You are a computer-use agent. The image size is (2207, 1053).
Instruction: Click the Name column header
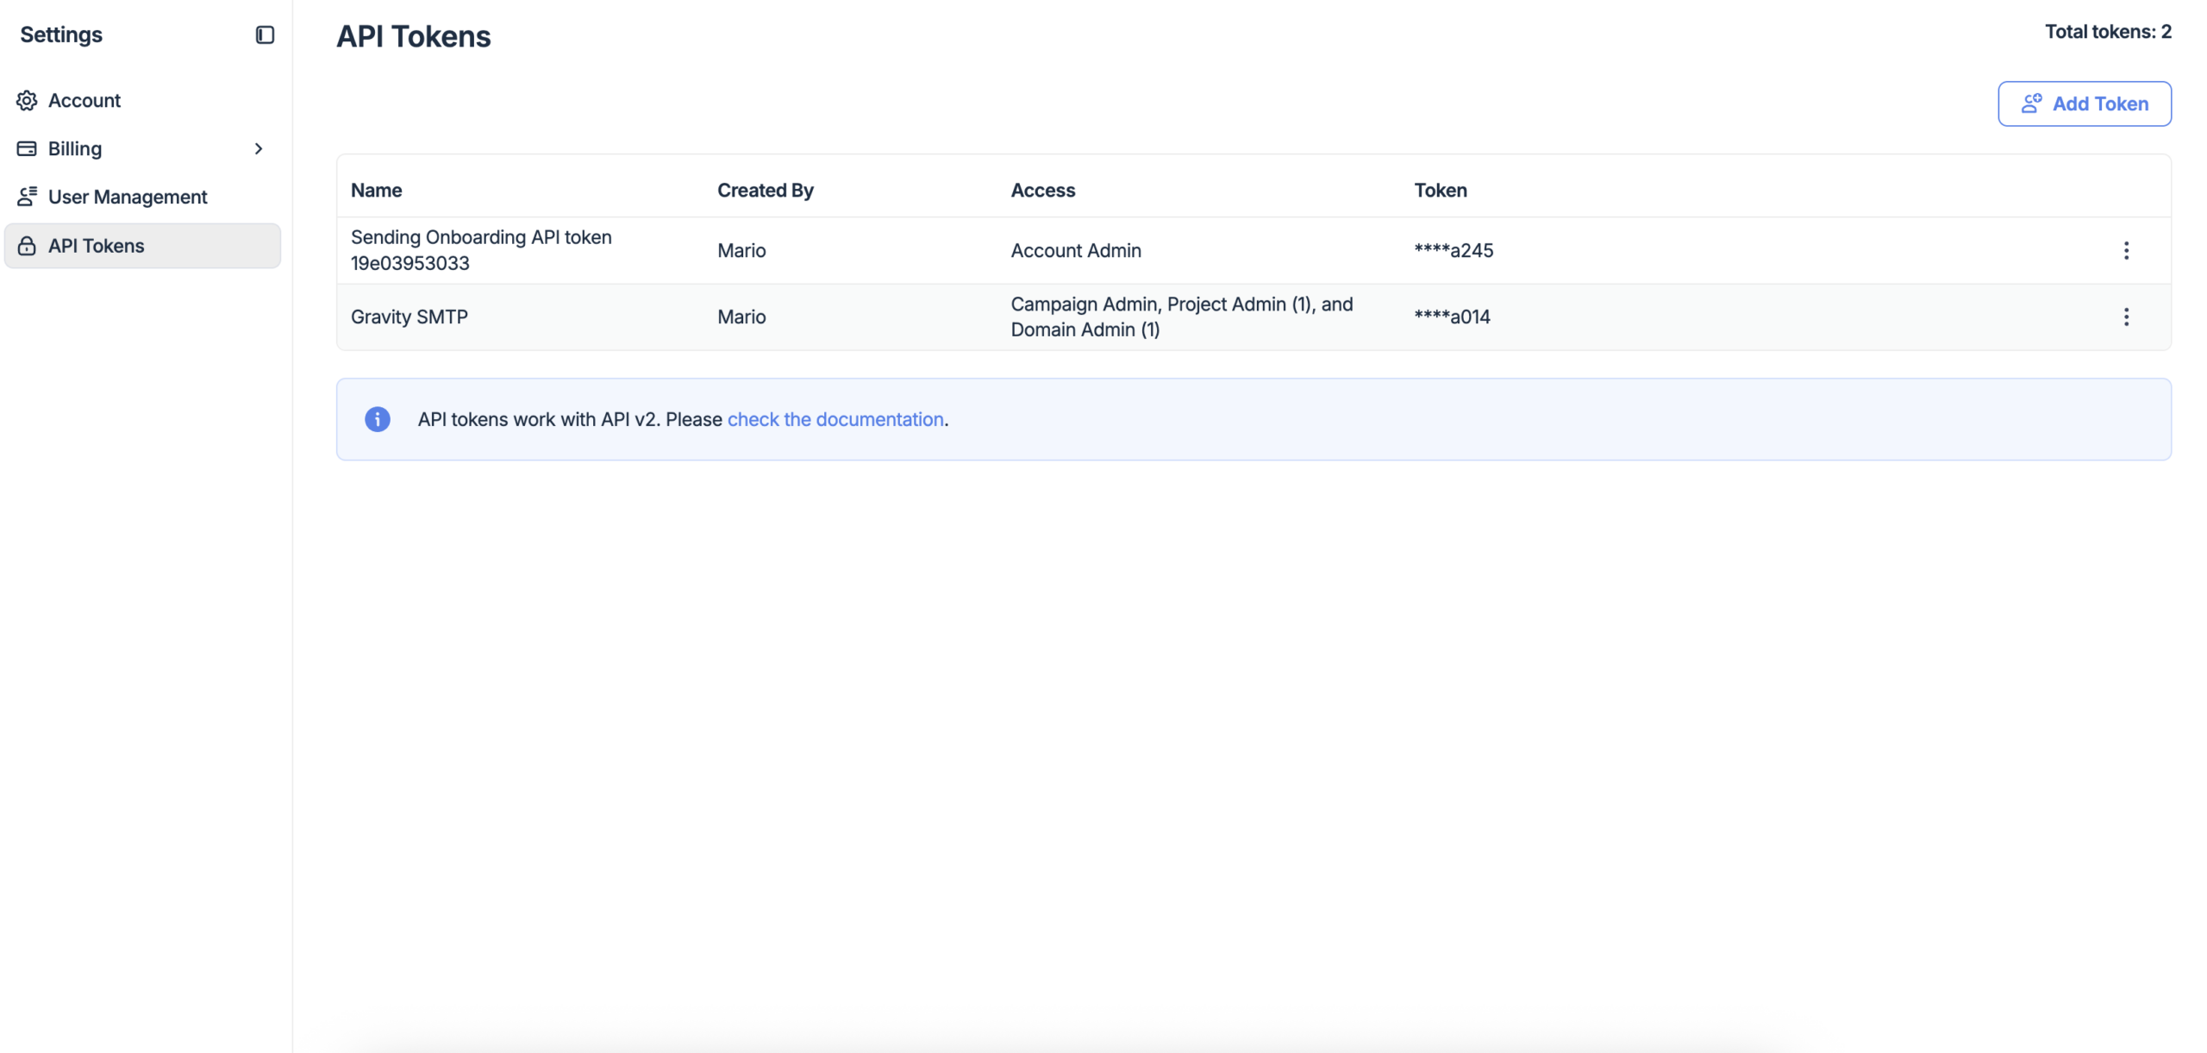click(376, 190)
